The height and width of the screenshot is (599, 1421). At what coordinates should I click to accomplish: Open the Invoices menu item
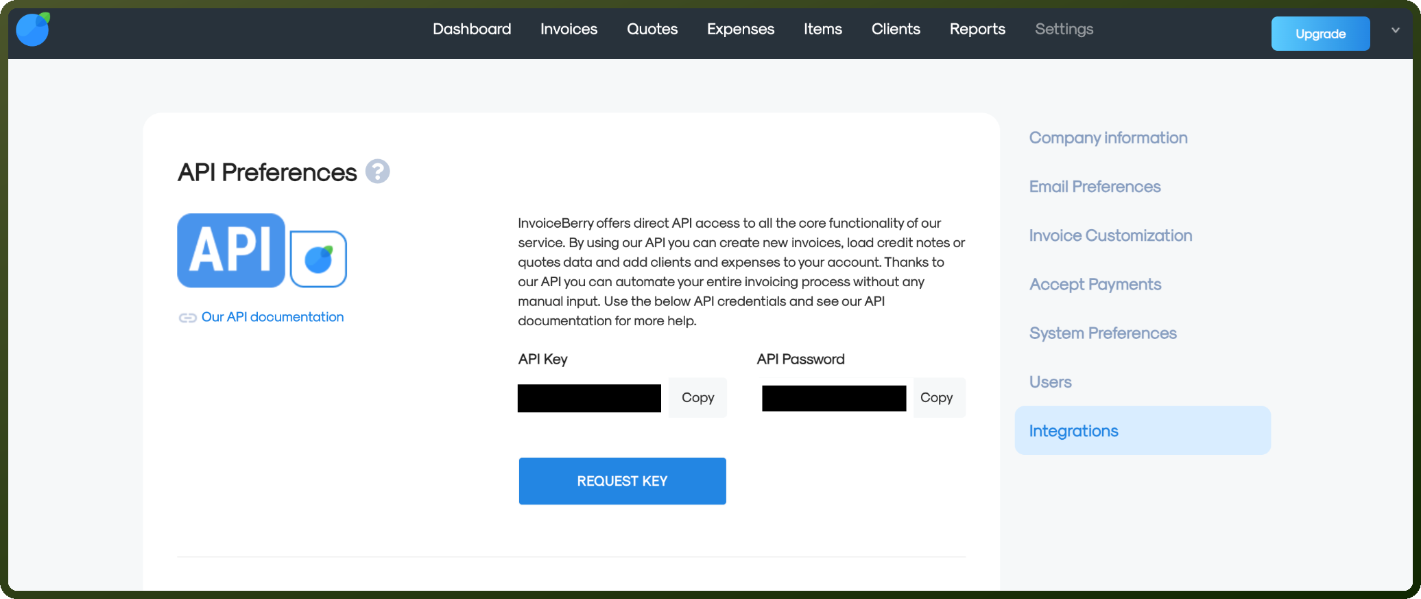coord(569,29)
